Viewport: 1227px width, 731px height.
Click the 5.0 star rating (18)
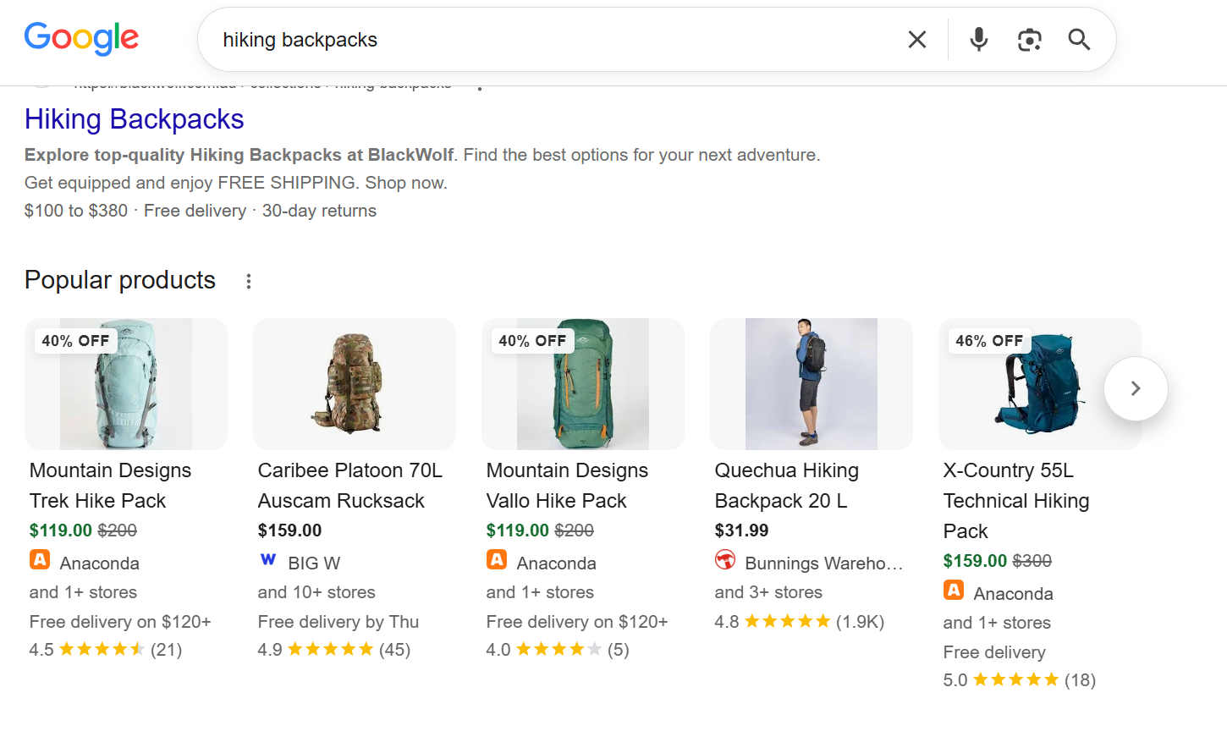point(1020,680)
